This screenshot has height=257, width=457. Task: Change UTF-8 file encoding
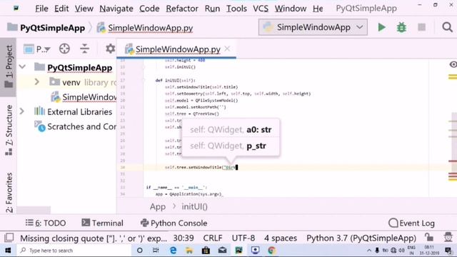coord(243,238)
